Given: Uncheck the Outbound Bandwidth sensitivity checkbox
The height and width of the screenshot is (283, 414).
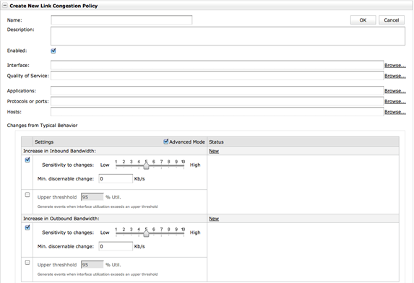Looking at the screenshot, I should pos(27,227).
